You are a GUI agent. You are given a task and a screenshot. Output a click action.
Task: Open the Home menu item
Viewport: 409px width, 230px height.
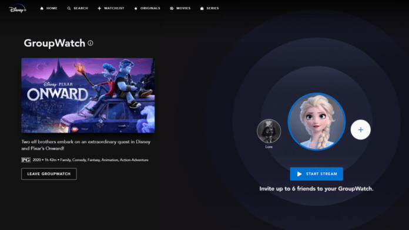tap(49, 8)
